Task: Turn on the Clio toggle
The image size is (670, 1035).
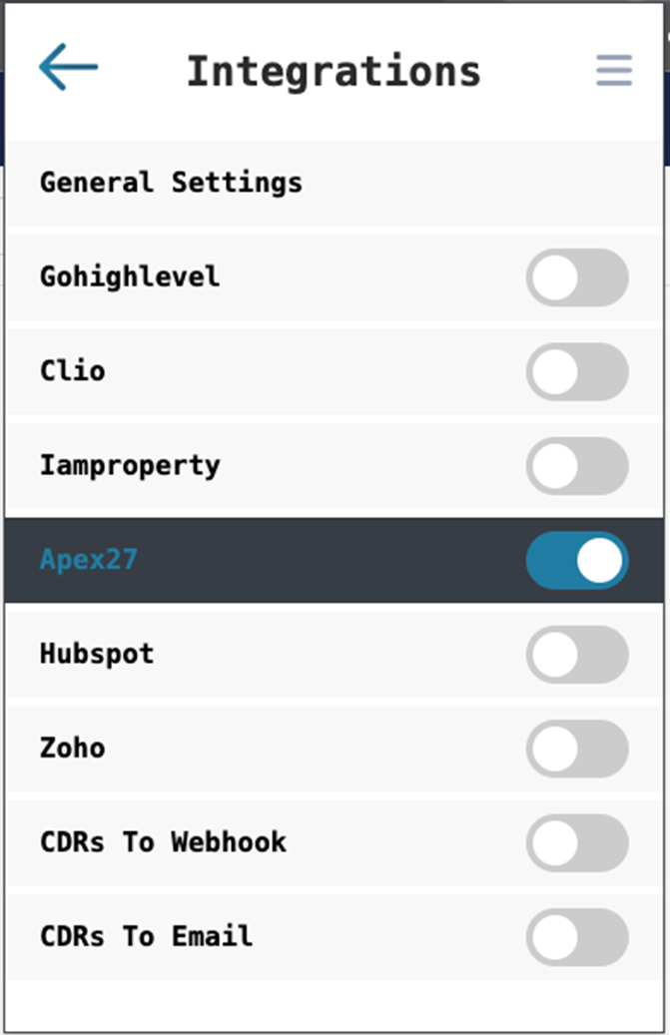Action: [577, 371]
